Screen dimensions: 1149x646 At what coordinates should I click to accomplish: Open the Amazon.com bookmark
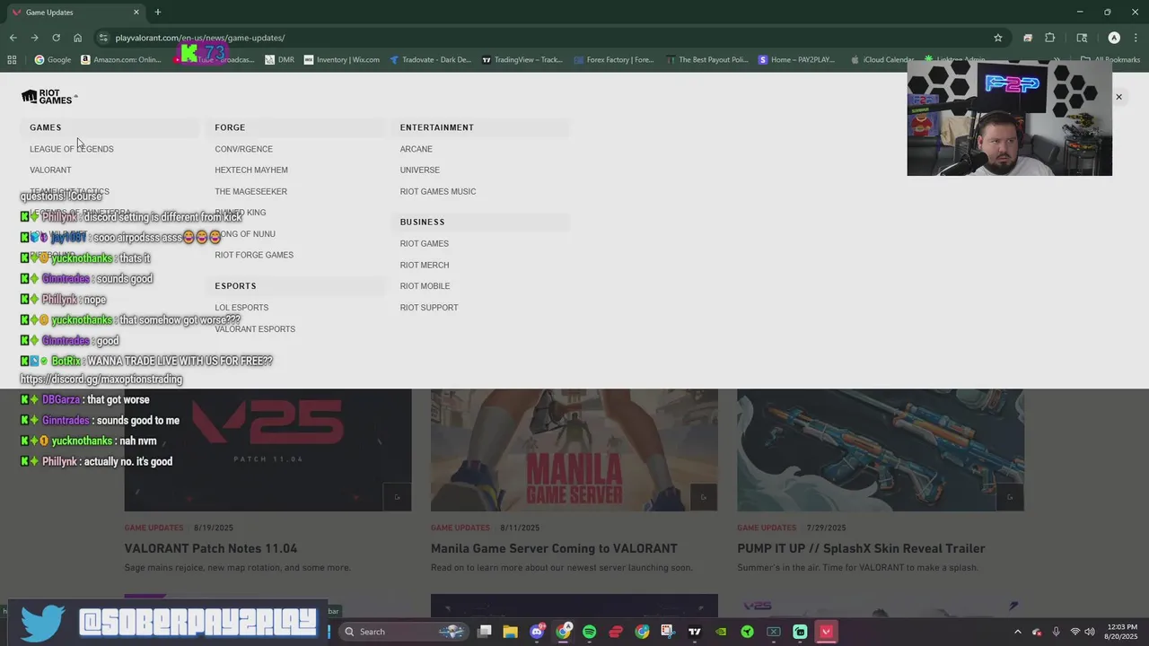click(121, 60)
